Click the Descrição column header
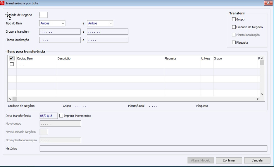Screen dimensions: 274x167 point(111,58)
